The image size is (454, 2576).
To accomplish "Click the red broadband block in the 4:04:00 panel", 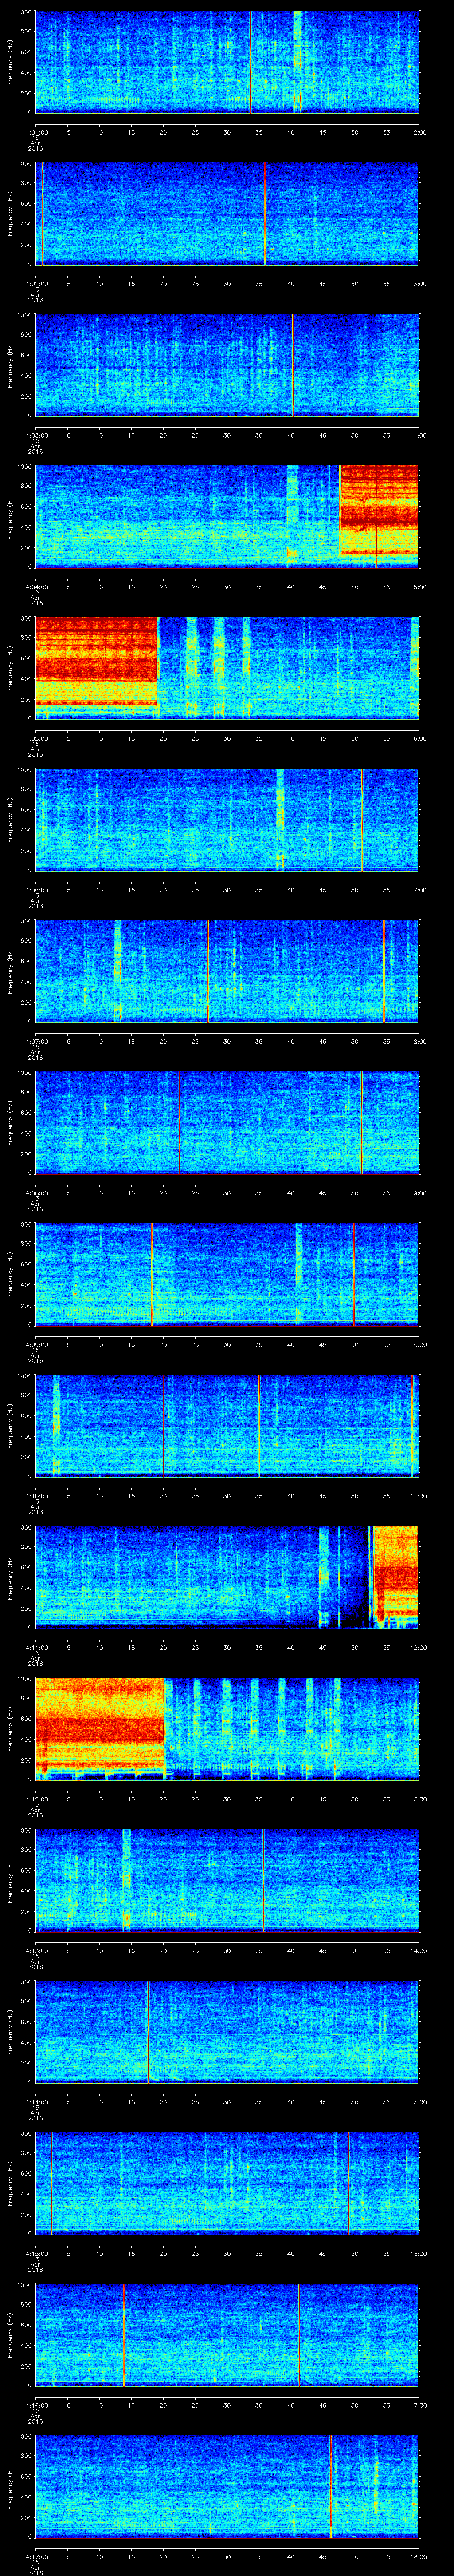I will point(379,510).
